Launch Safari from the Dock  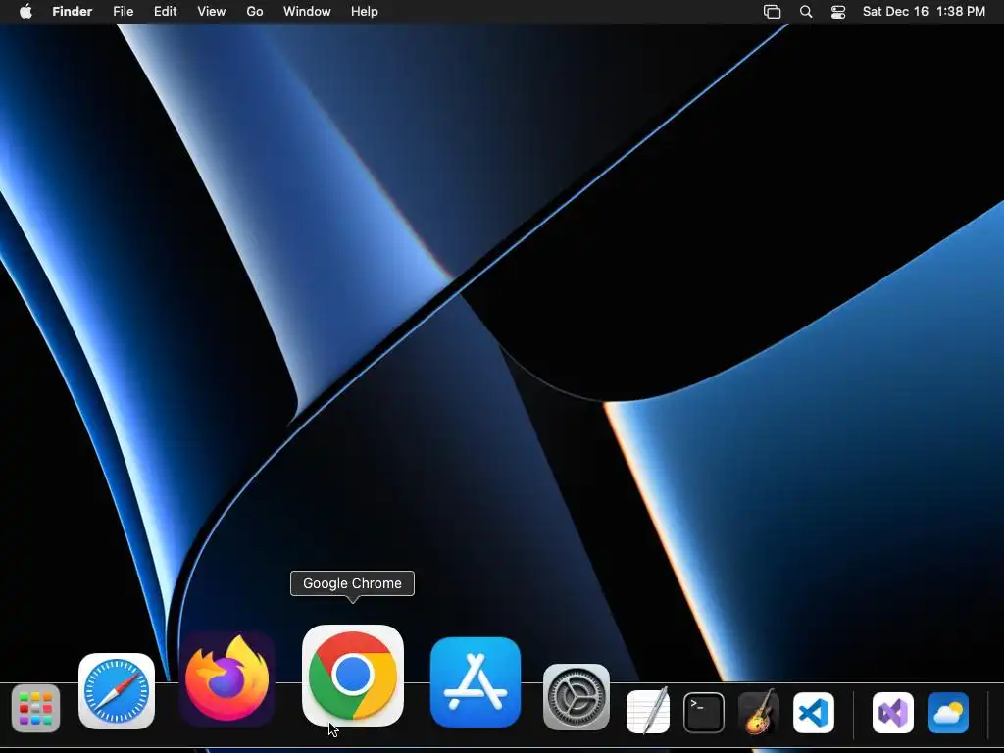(117, 691)
